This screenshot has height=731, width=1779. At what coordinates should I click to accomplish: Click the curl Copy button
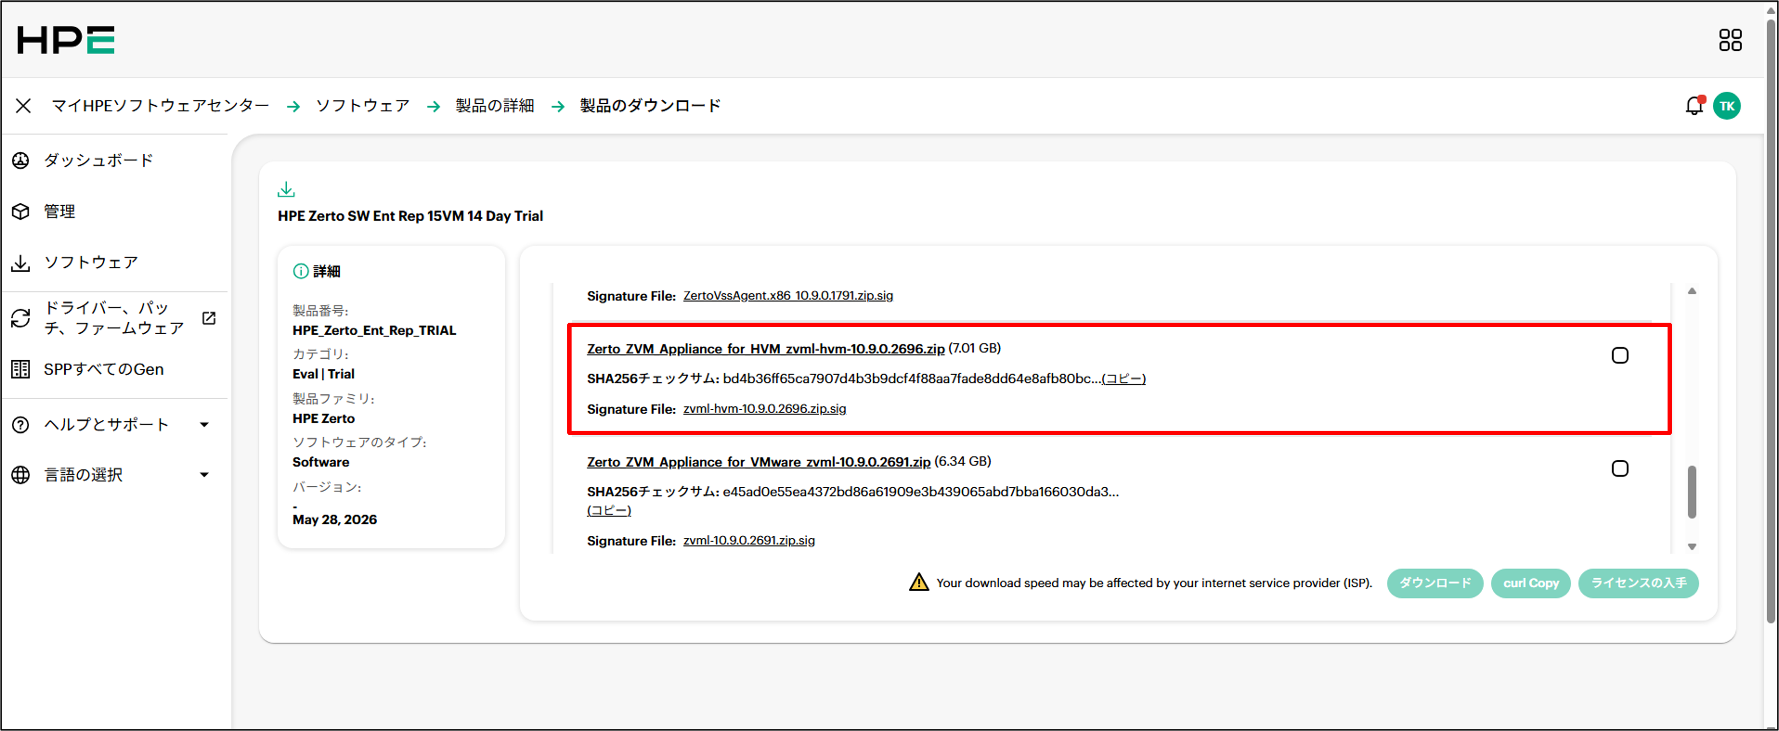click(x=1530, y=583)
